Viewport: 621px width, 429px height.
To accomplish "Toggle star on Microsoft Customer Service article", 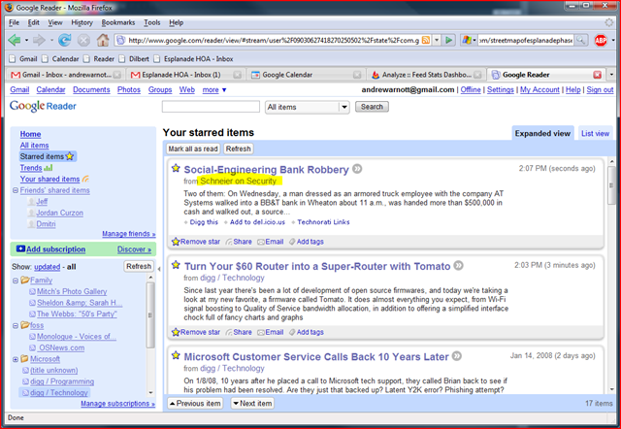I will tap(176, 355).
